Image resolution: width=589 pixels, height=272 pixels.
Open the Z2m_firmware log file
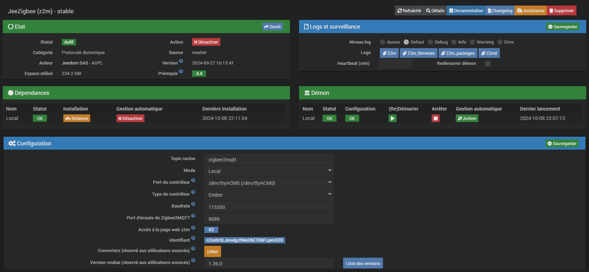[419, 53]
